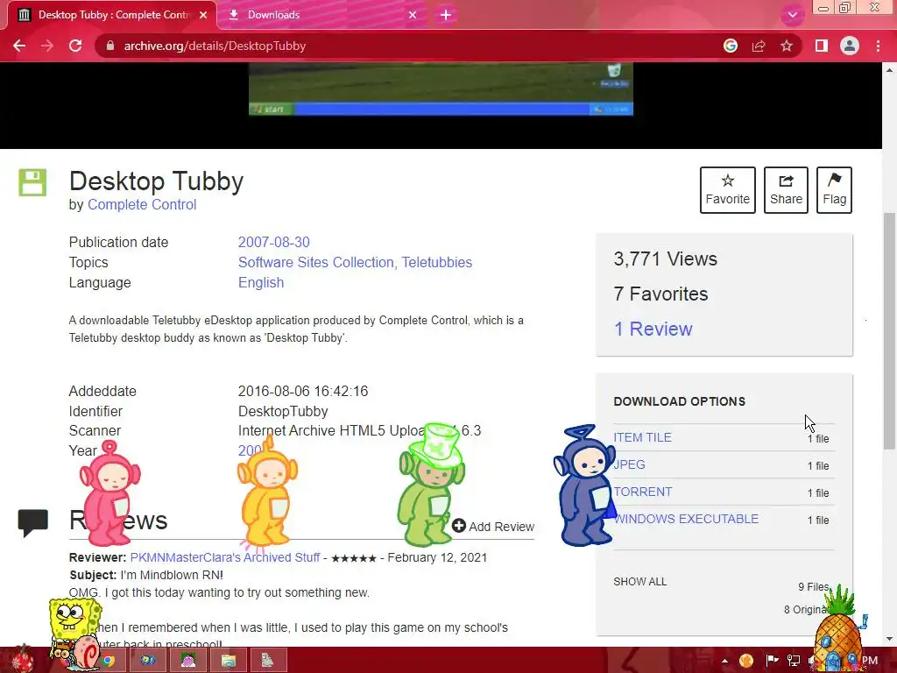Click the 7 Favorites text

(660, 294)
